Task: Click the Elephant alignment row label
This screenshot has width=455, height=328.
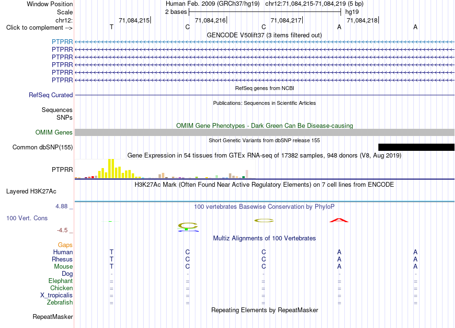Action: coord(60,281)
